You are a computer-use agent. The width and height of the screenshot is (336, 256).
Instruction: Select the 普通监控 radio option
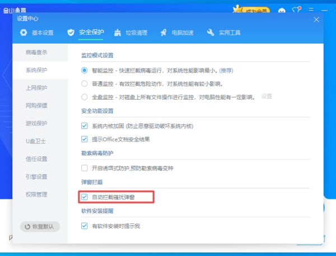pos(85,83)
